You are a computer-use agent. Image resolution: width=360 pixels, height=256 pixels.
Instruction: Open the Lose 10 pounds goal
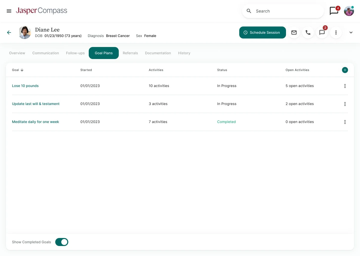tap(25, 86)
